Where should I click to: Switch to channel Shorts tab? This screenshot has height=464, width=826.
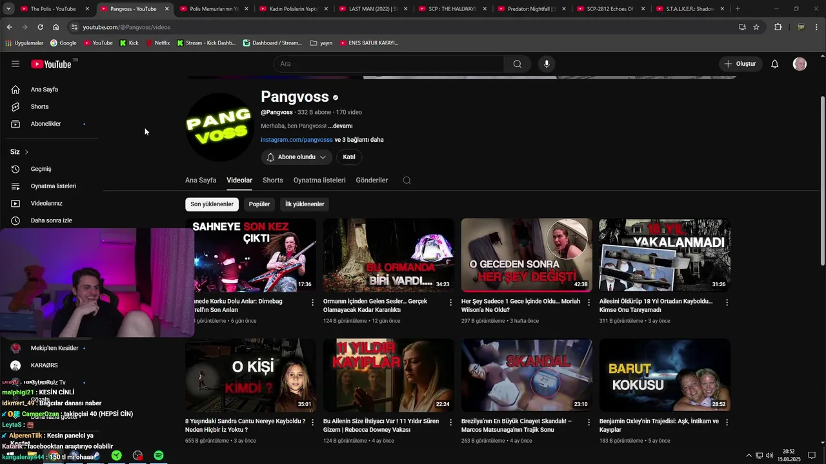(x=272, y=180)
